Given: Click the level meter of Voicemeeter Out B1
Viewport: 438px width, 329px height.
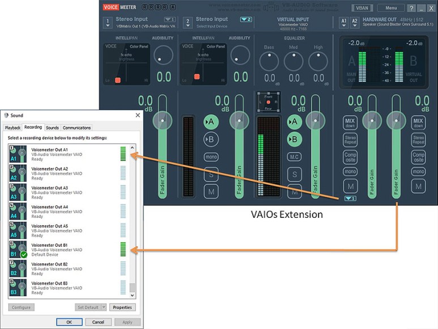Looking at the screenshot, I should pos(123,250).
